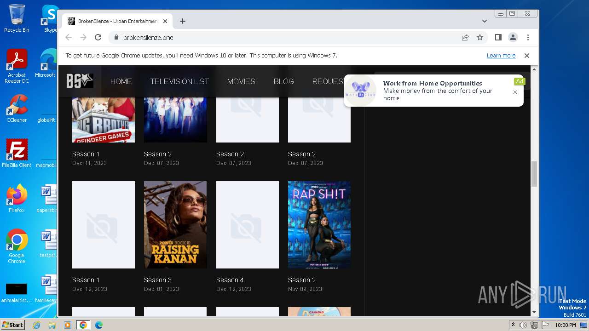Click the scrollbar down arrow
Screen dimensions: 589x331
coord(534,312)
